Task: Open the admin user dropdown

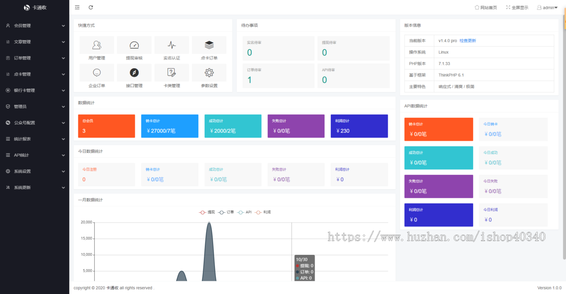Action: (547, 8)
